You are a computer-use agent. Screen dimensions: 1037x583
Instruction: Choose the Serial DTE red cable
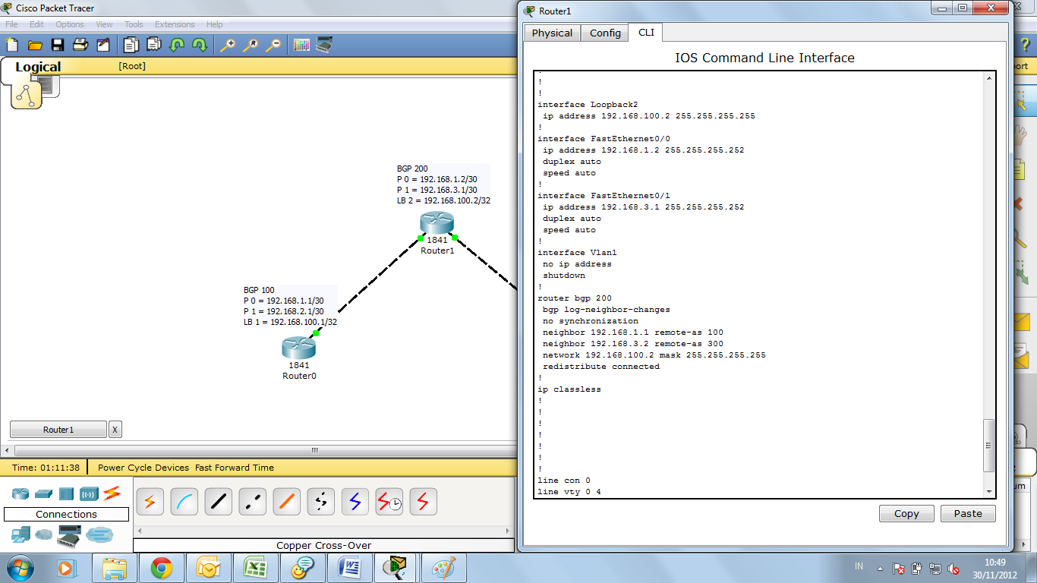tap(423, 502)
